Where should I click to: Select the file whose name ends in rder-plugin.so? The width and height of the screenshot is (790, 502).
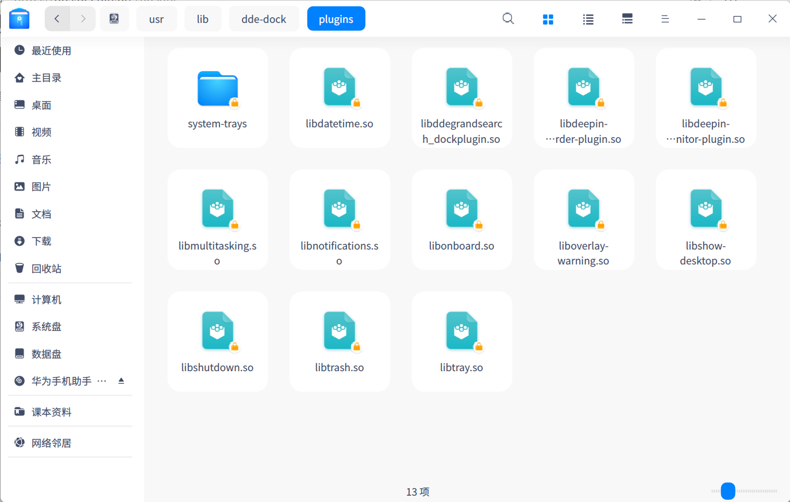pos(584,87)
